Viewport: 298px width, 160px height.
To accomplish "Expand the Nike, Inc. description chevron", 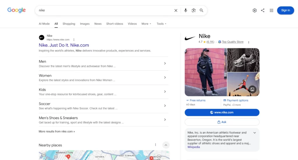I will 255,133.
